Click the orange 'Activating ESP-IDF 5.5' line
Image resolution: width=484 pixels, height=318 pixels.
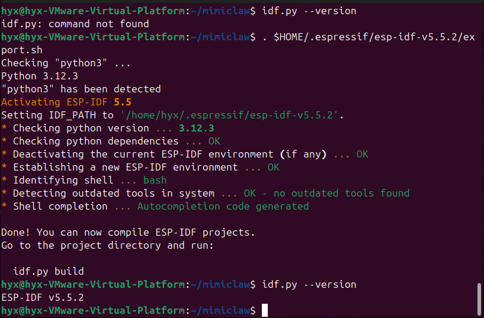66,102
